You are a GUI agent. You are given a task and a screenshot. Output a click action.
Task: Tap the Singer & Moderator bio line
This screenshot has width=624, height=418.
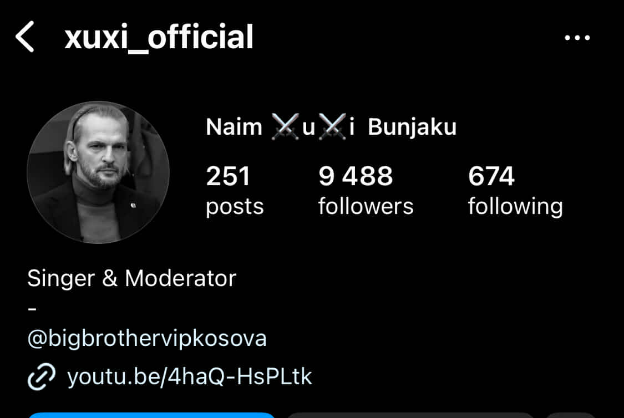click(131, 278)
